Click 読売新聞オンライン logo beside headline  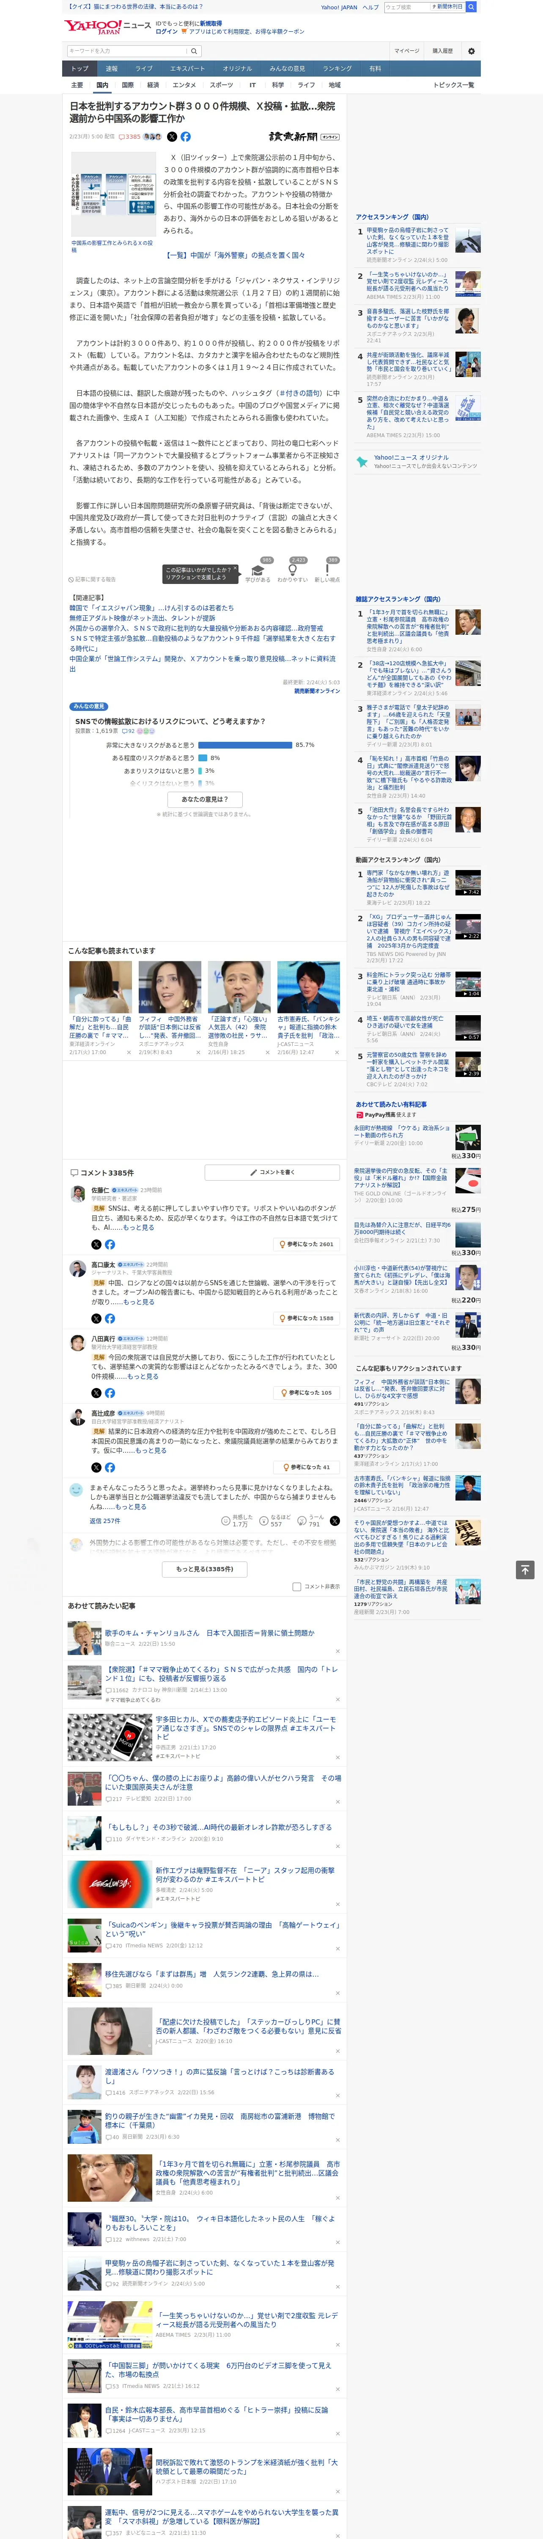coord(304,137)
